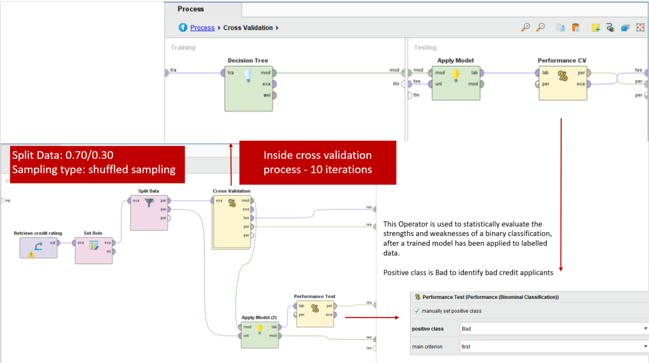Viewport: 649px width, 363px height.
Task: Click the paste clipboard toolbar icon
Action: tap(576, 27)
